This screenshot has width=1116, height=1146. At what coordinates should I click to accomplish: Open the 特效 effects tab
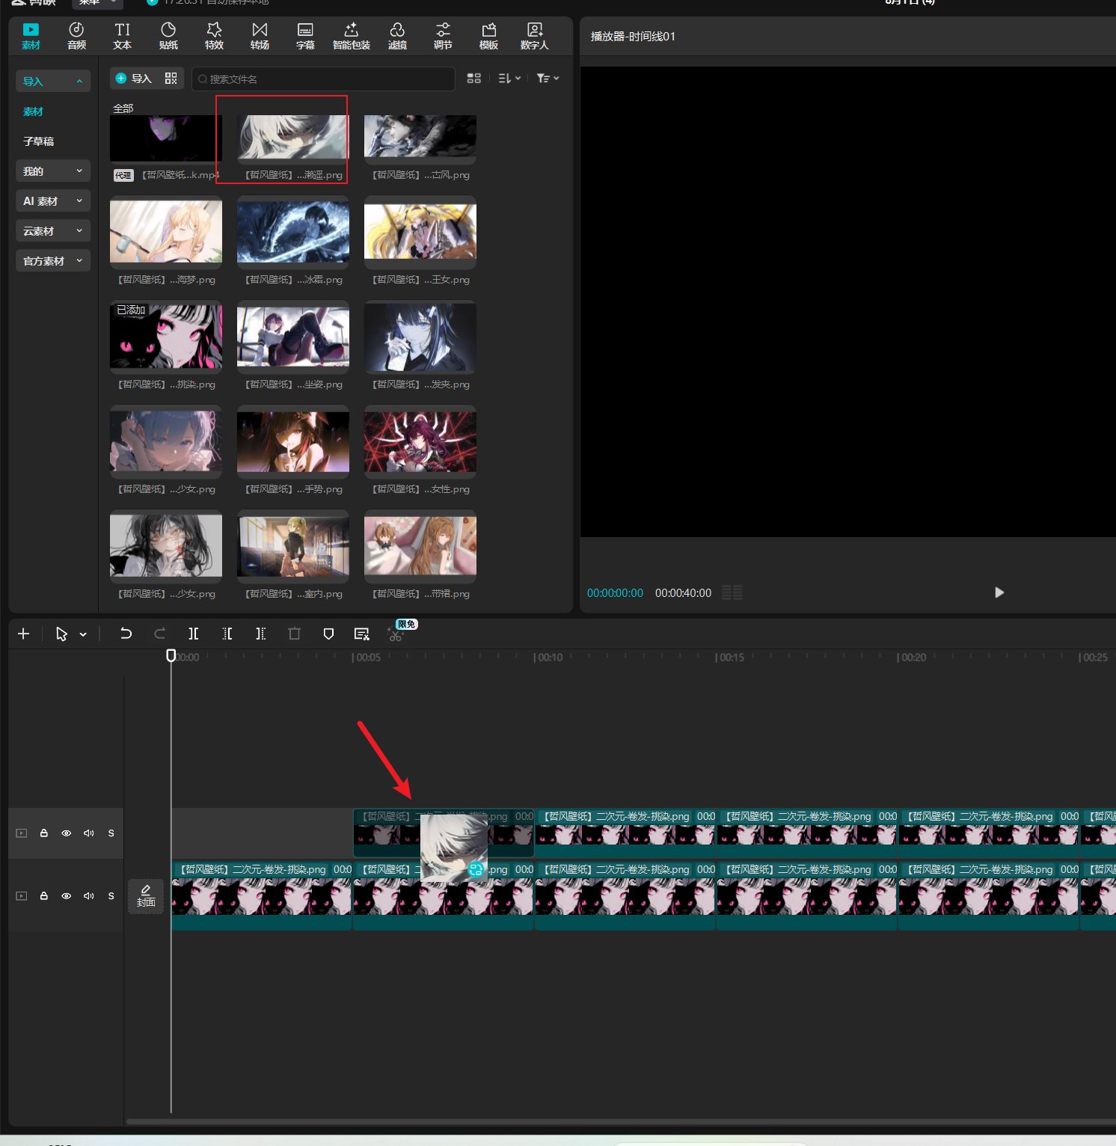click(x=214, y=35)
